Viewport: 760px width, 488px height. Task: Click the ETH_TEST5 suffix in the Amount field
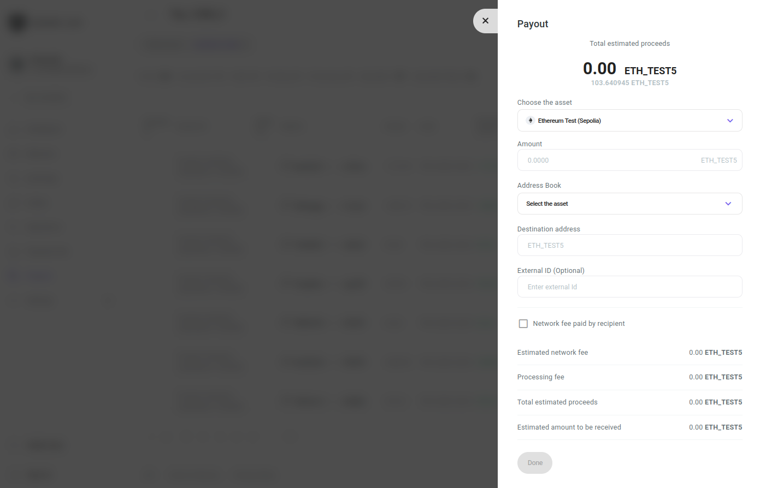click(718, 160)
